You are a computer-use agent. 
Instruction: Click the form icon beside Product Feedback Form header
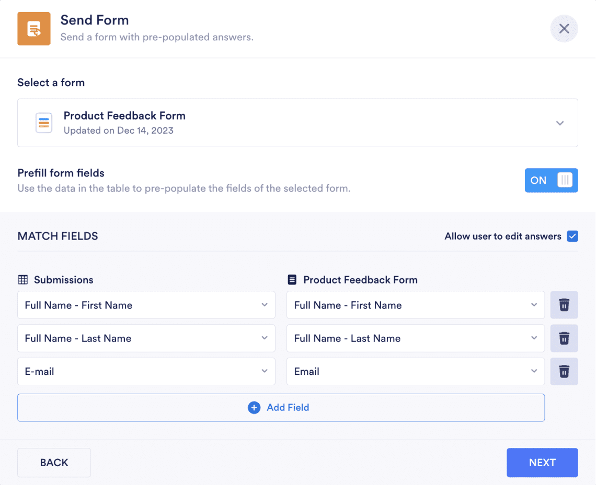point(292,280)
